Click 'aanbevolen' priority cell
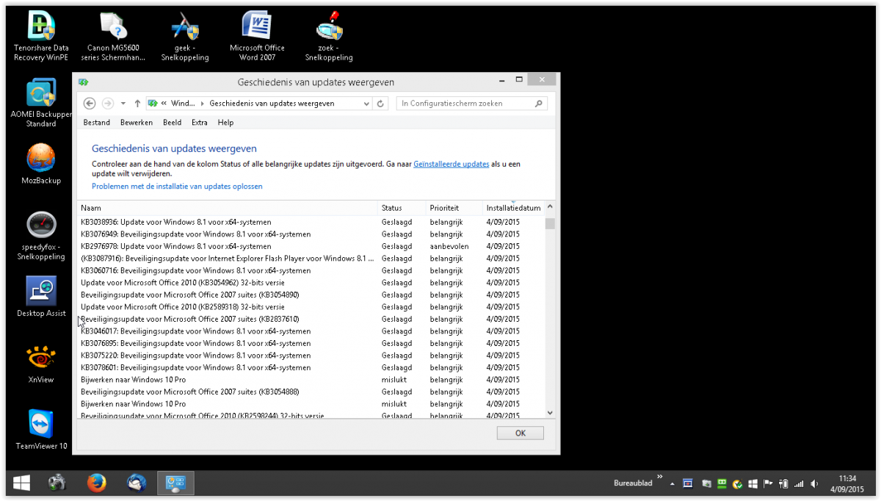This screenshot has height=501, width=881. pos(449,246)
